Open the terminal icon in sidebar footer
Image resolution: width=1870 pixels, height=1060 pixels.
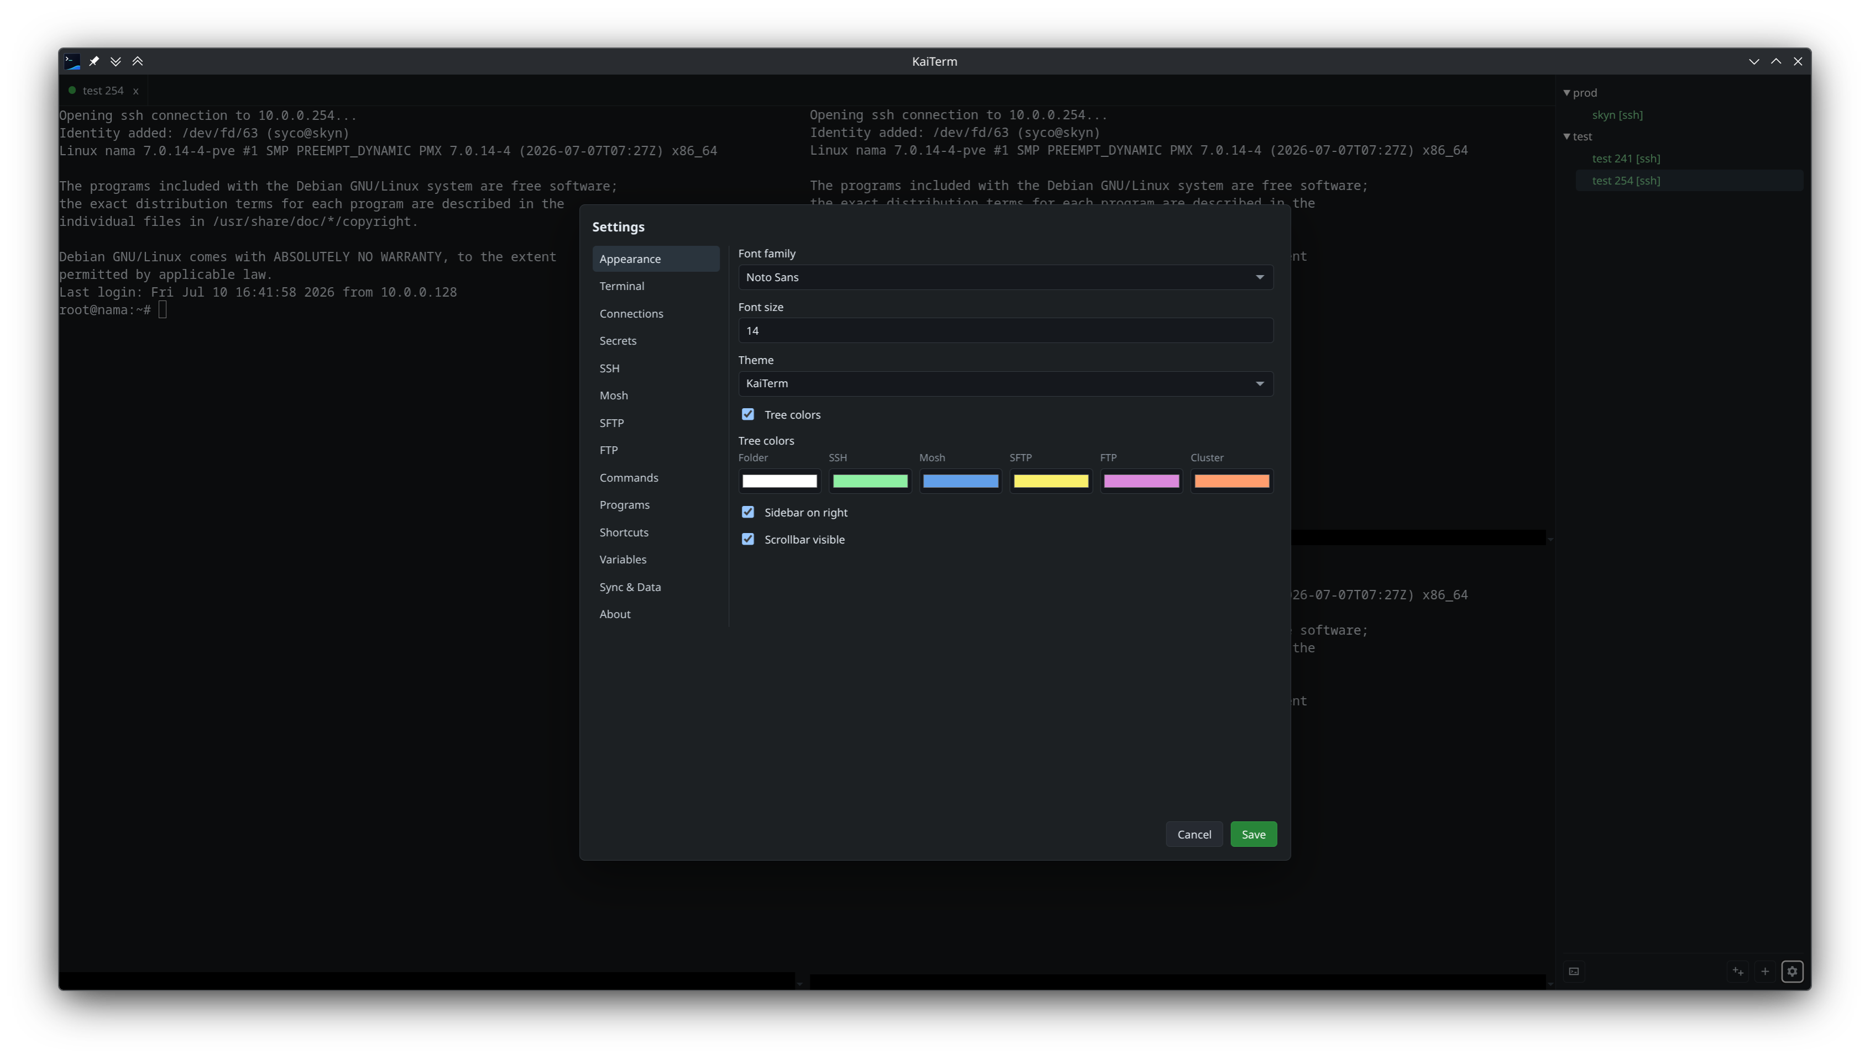(1574, 971)
